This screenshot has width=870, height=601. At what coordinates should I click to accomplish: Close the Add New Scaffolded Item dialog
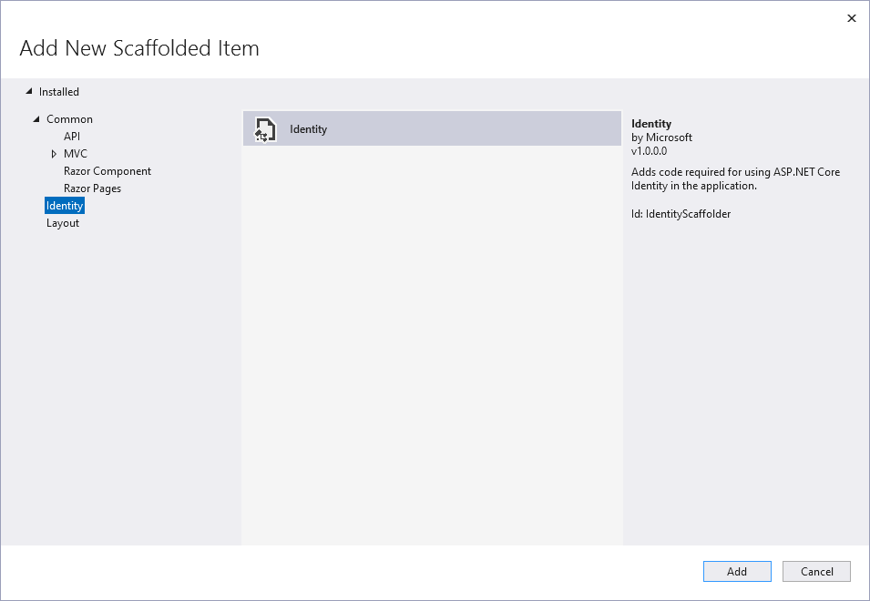click(852, 18)
